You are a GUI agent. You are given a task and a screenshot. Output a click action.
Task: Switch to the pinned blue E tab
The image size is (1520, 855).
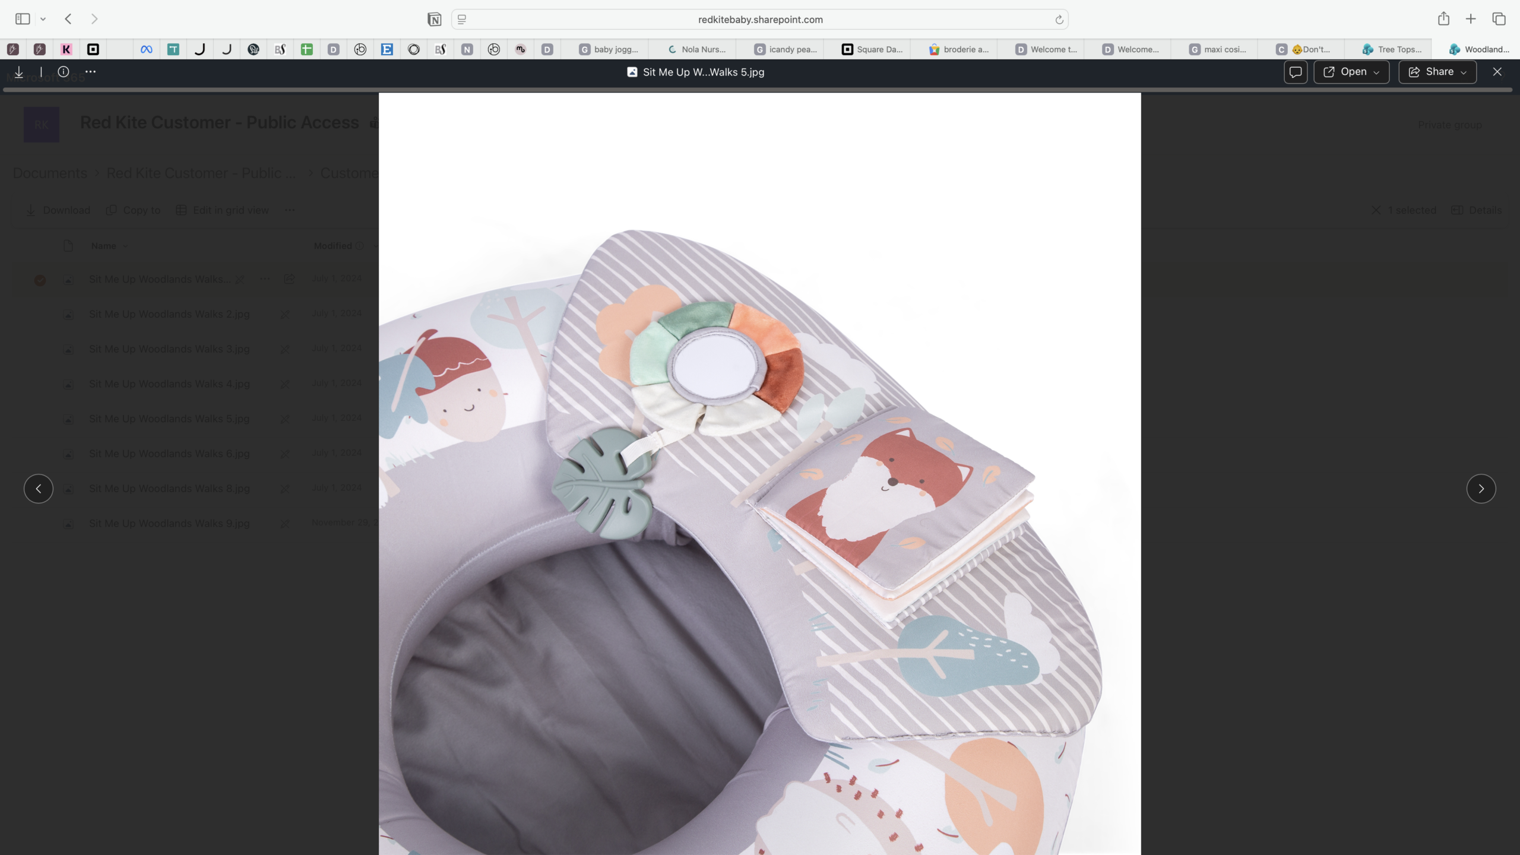[387, 49]
